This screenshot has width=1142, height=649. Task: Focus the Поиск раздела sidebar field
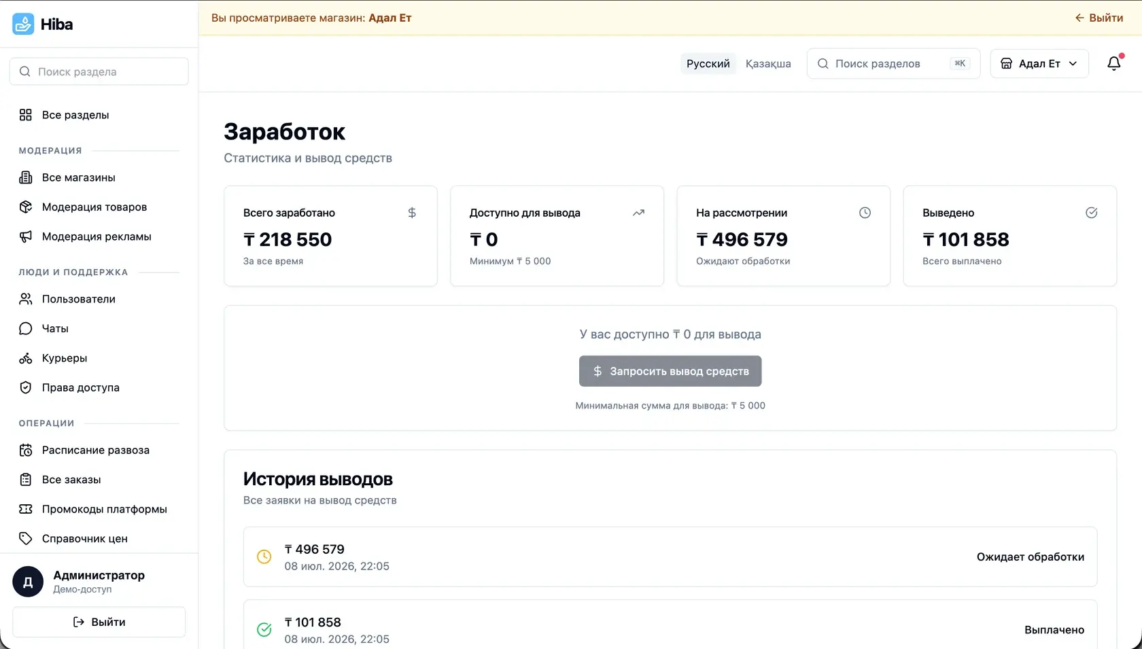coord(99,71)
